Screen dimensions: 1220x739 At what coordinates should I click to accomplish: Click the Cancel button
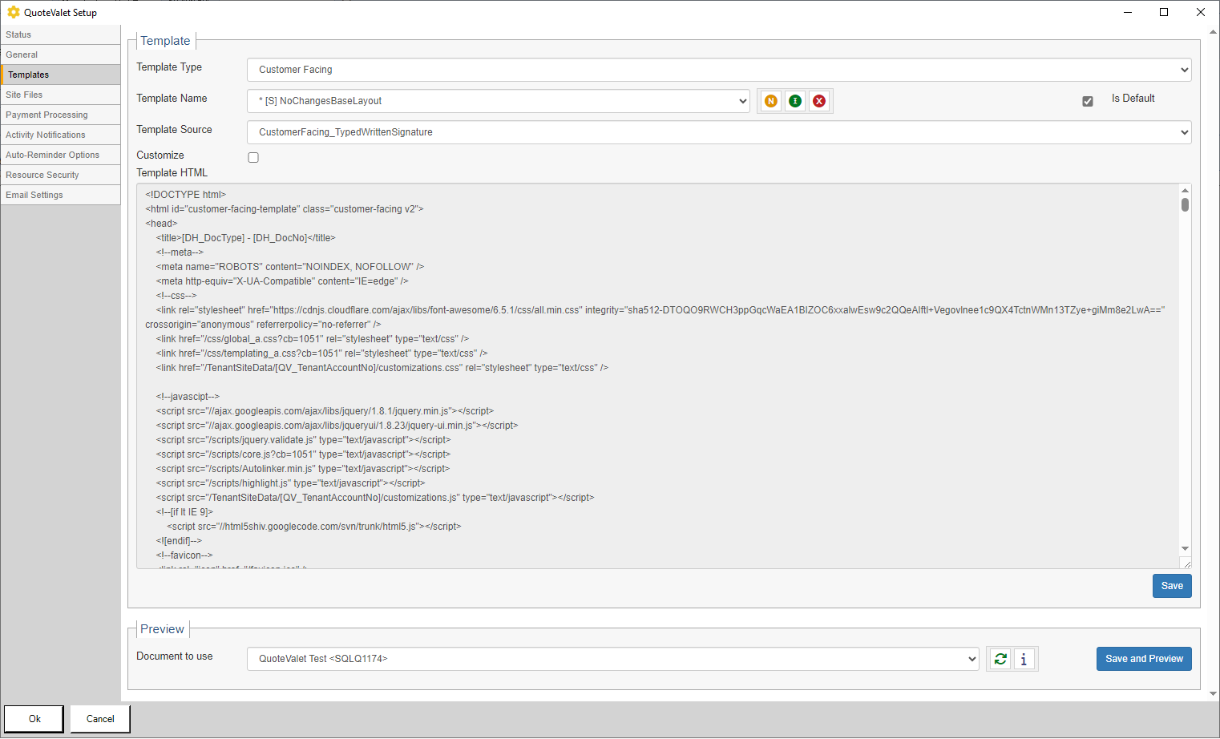tap(100, 719)
